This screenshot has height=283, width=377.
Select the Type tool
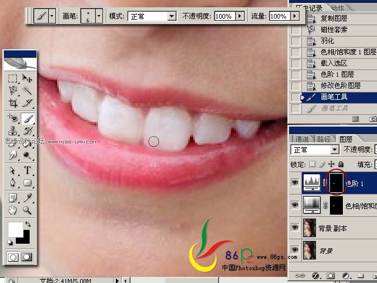pyautogui.click(x=27, y=170)
